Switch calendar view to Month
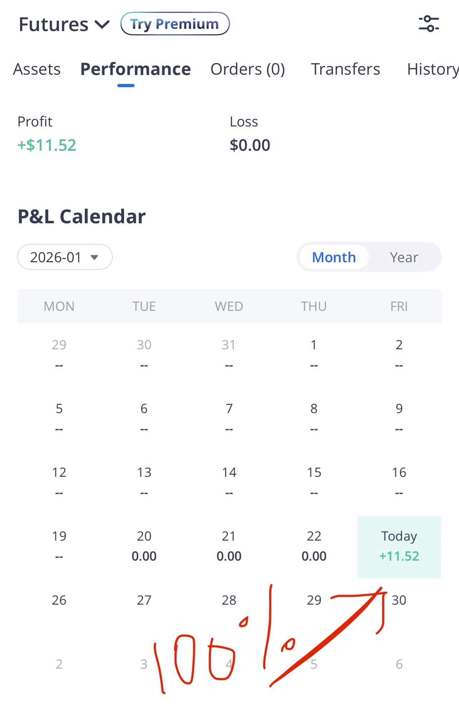Screen dimensions: 459x717 [x=334, y=257]
